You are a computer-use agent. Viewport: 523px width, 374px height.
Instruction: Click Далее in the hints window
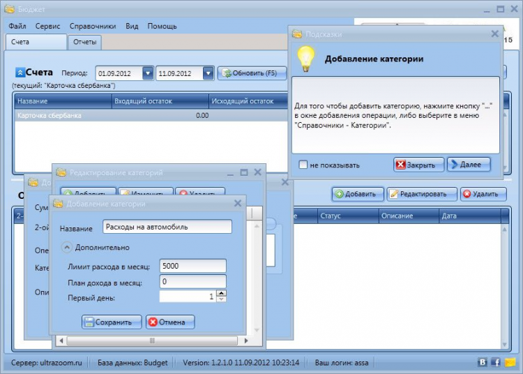click(469, 165)
